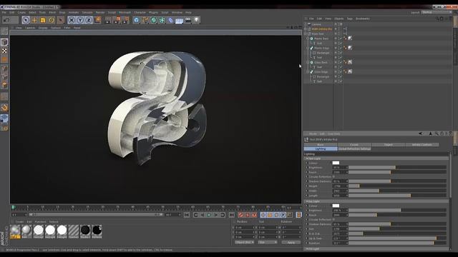Switch to the Basic attribute tab

point(321,144)
